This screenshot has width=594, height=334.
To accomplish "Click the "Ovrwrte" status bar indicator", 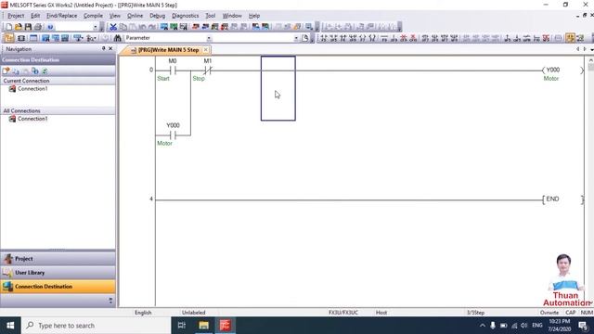I will point(549,313).
